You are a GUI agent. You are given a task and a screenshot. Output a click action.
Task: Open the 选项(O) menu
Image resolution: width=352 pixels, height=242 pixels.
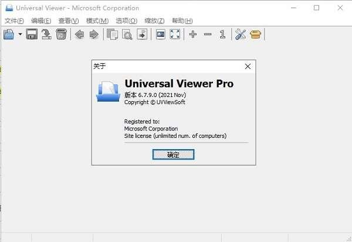(x=126, y=20)
